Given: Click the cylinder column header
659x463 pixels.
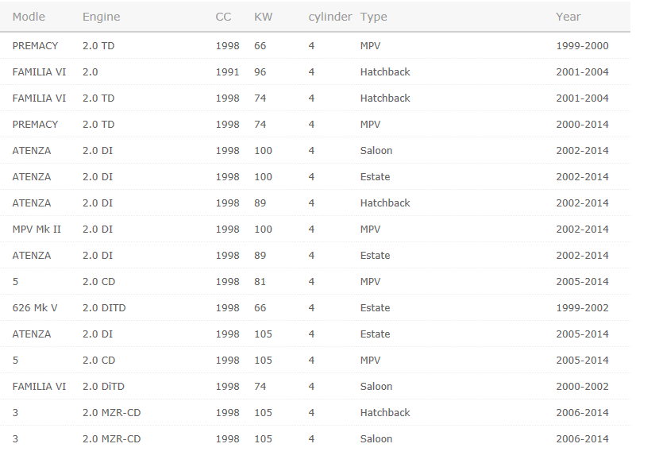Looking at the screenshot, I should click(330, 17).
